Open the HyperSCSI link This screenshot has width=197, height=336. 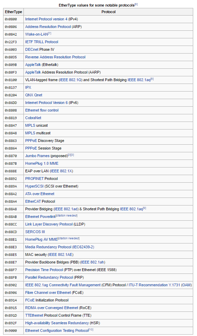[x=34, y=186]
